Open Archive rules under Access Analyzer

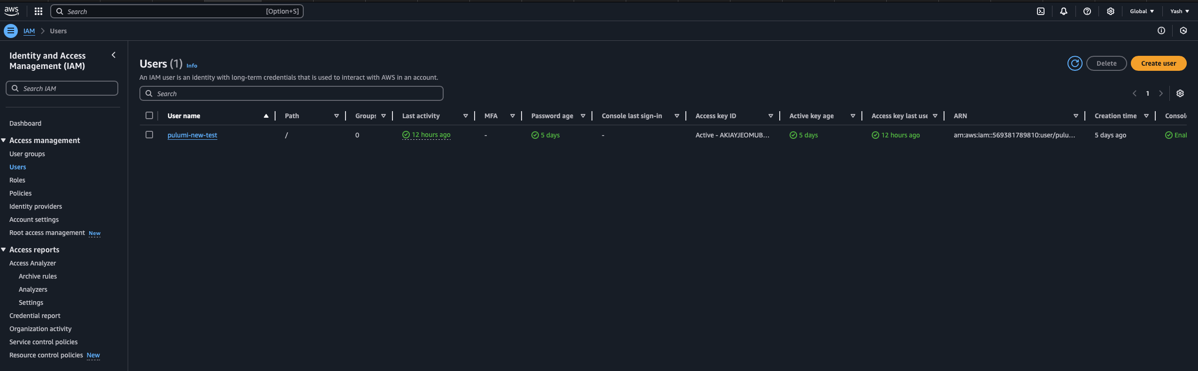[38, 276]
